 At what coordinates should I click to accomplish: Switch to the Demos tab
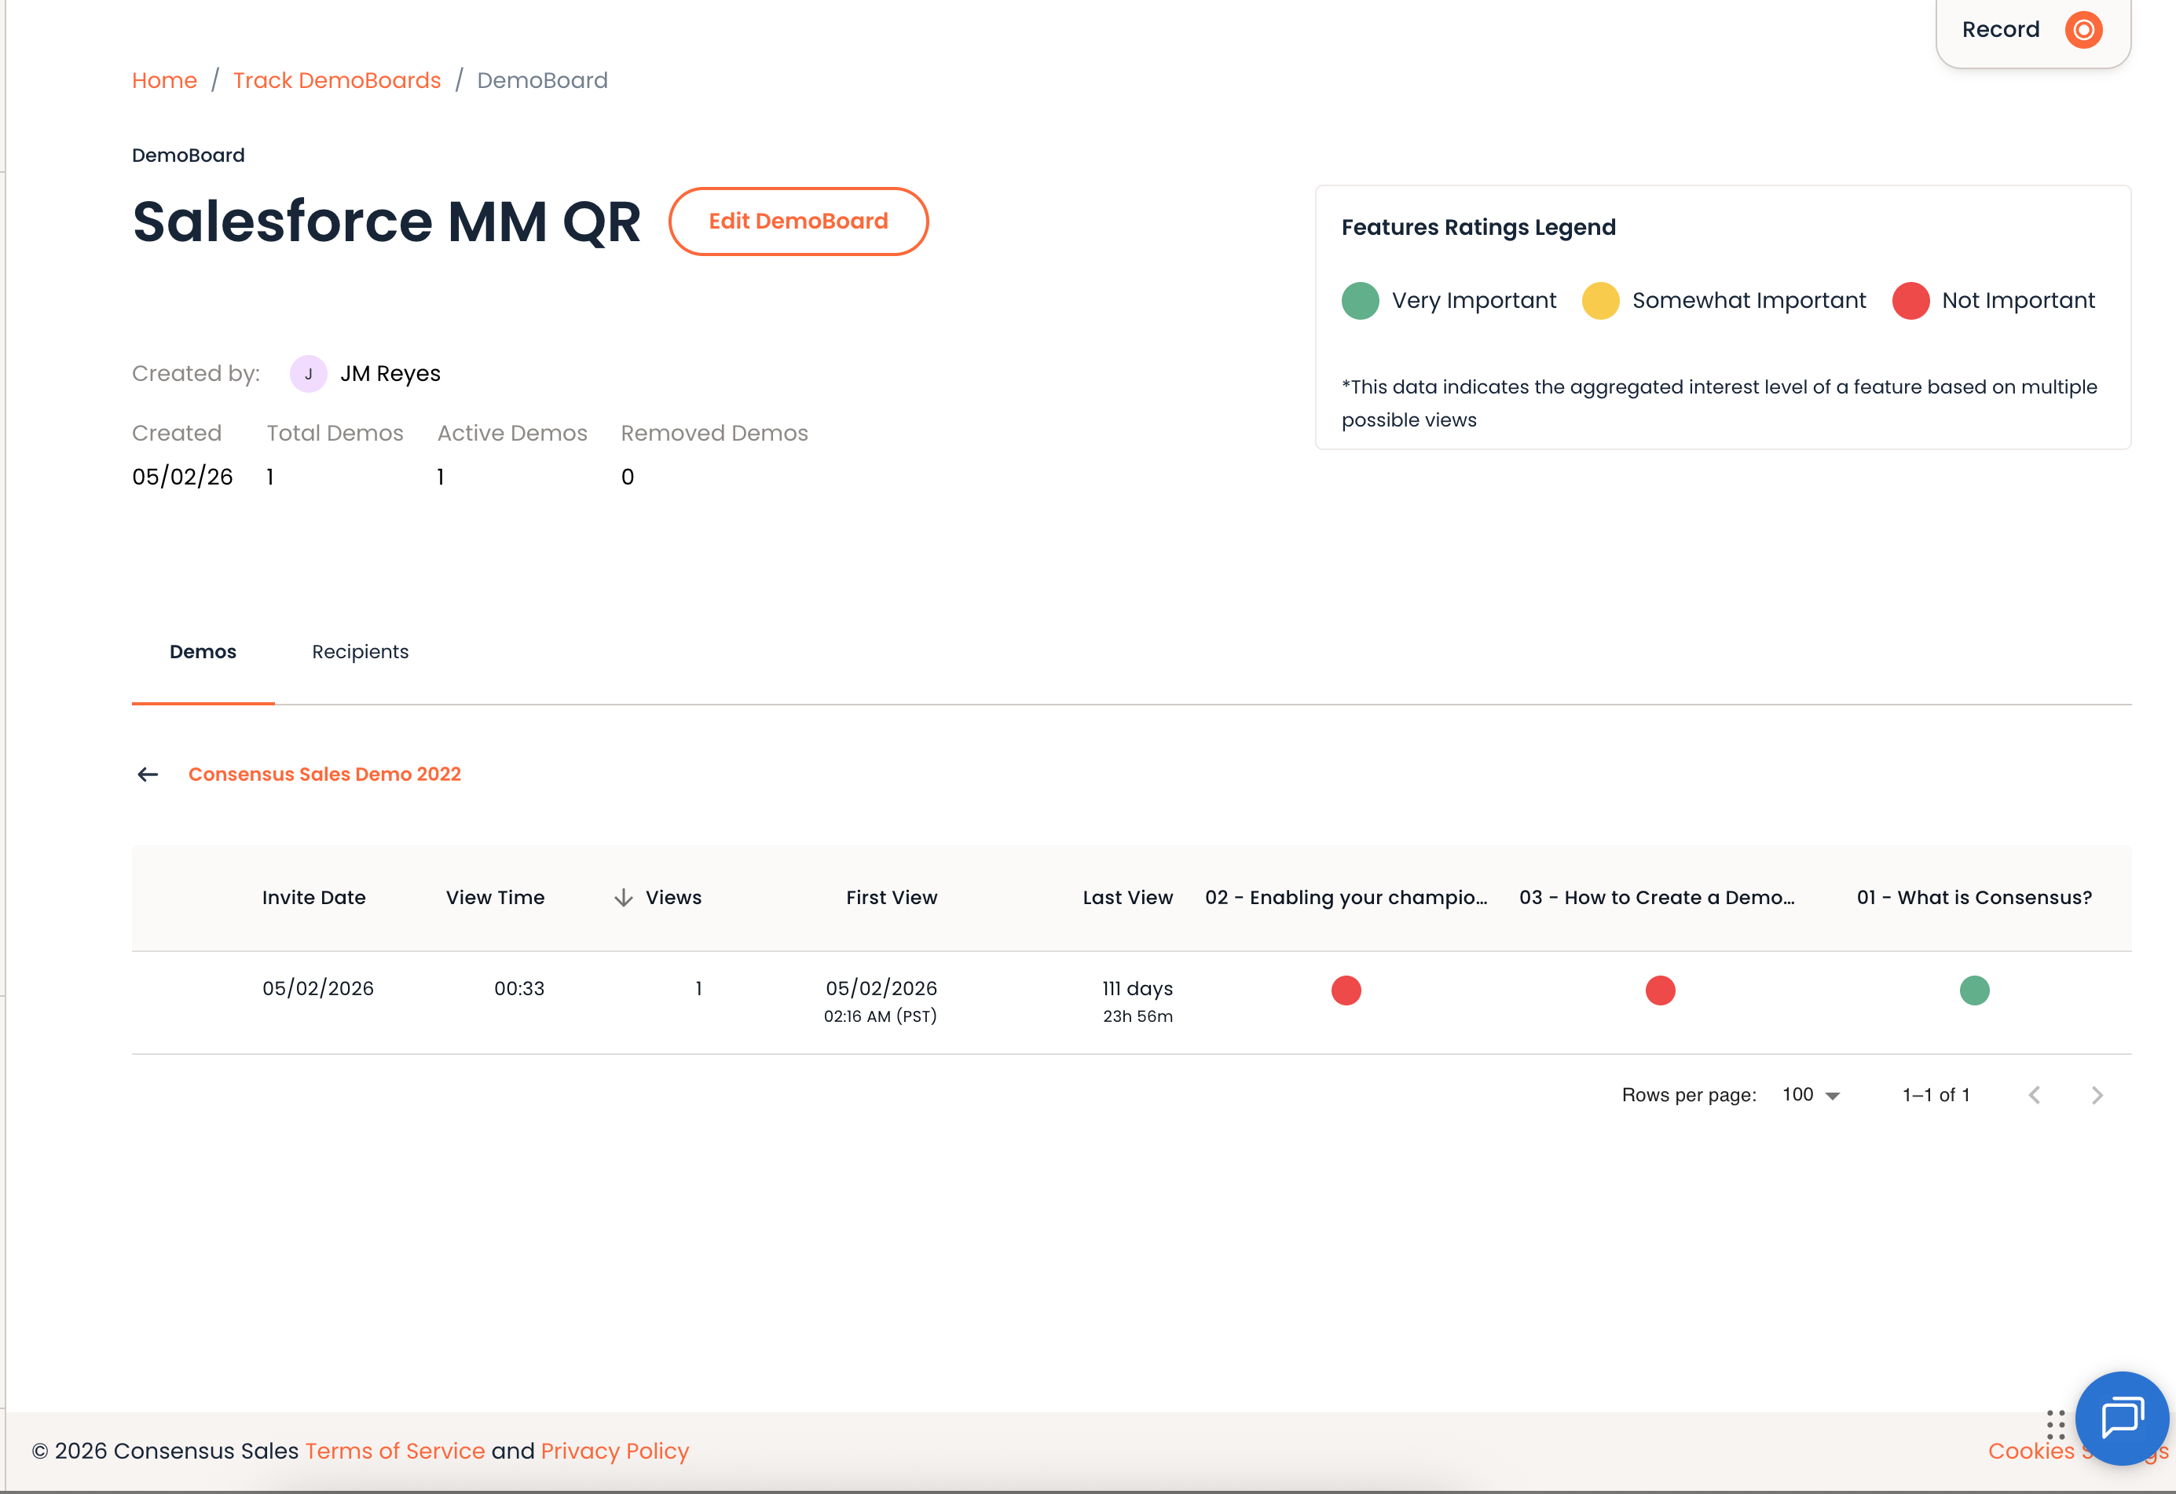[203, 653]
